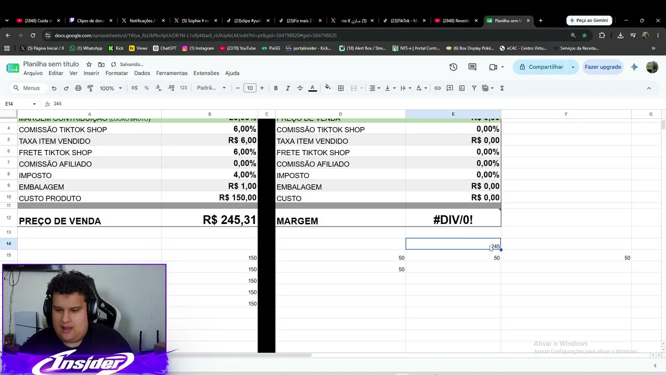Toggle strikethrough formatting
The width and height of the screenshot is (666, 375).
[300, 88]
